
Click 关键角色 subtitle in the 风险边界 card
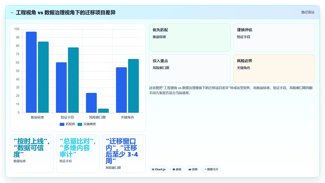pos(243,68)
